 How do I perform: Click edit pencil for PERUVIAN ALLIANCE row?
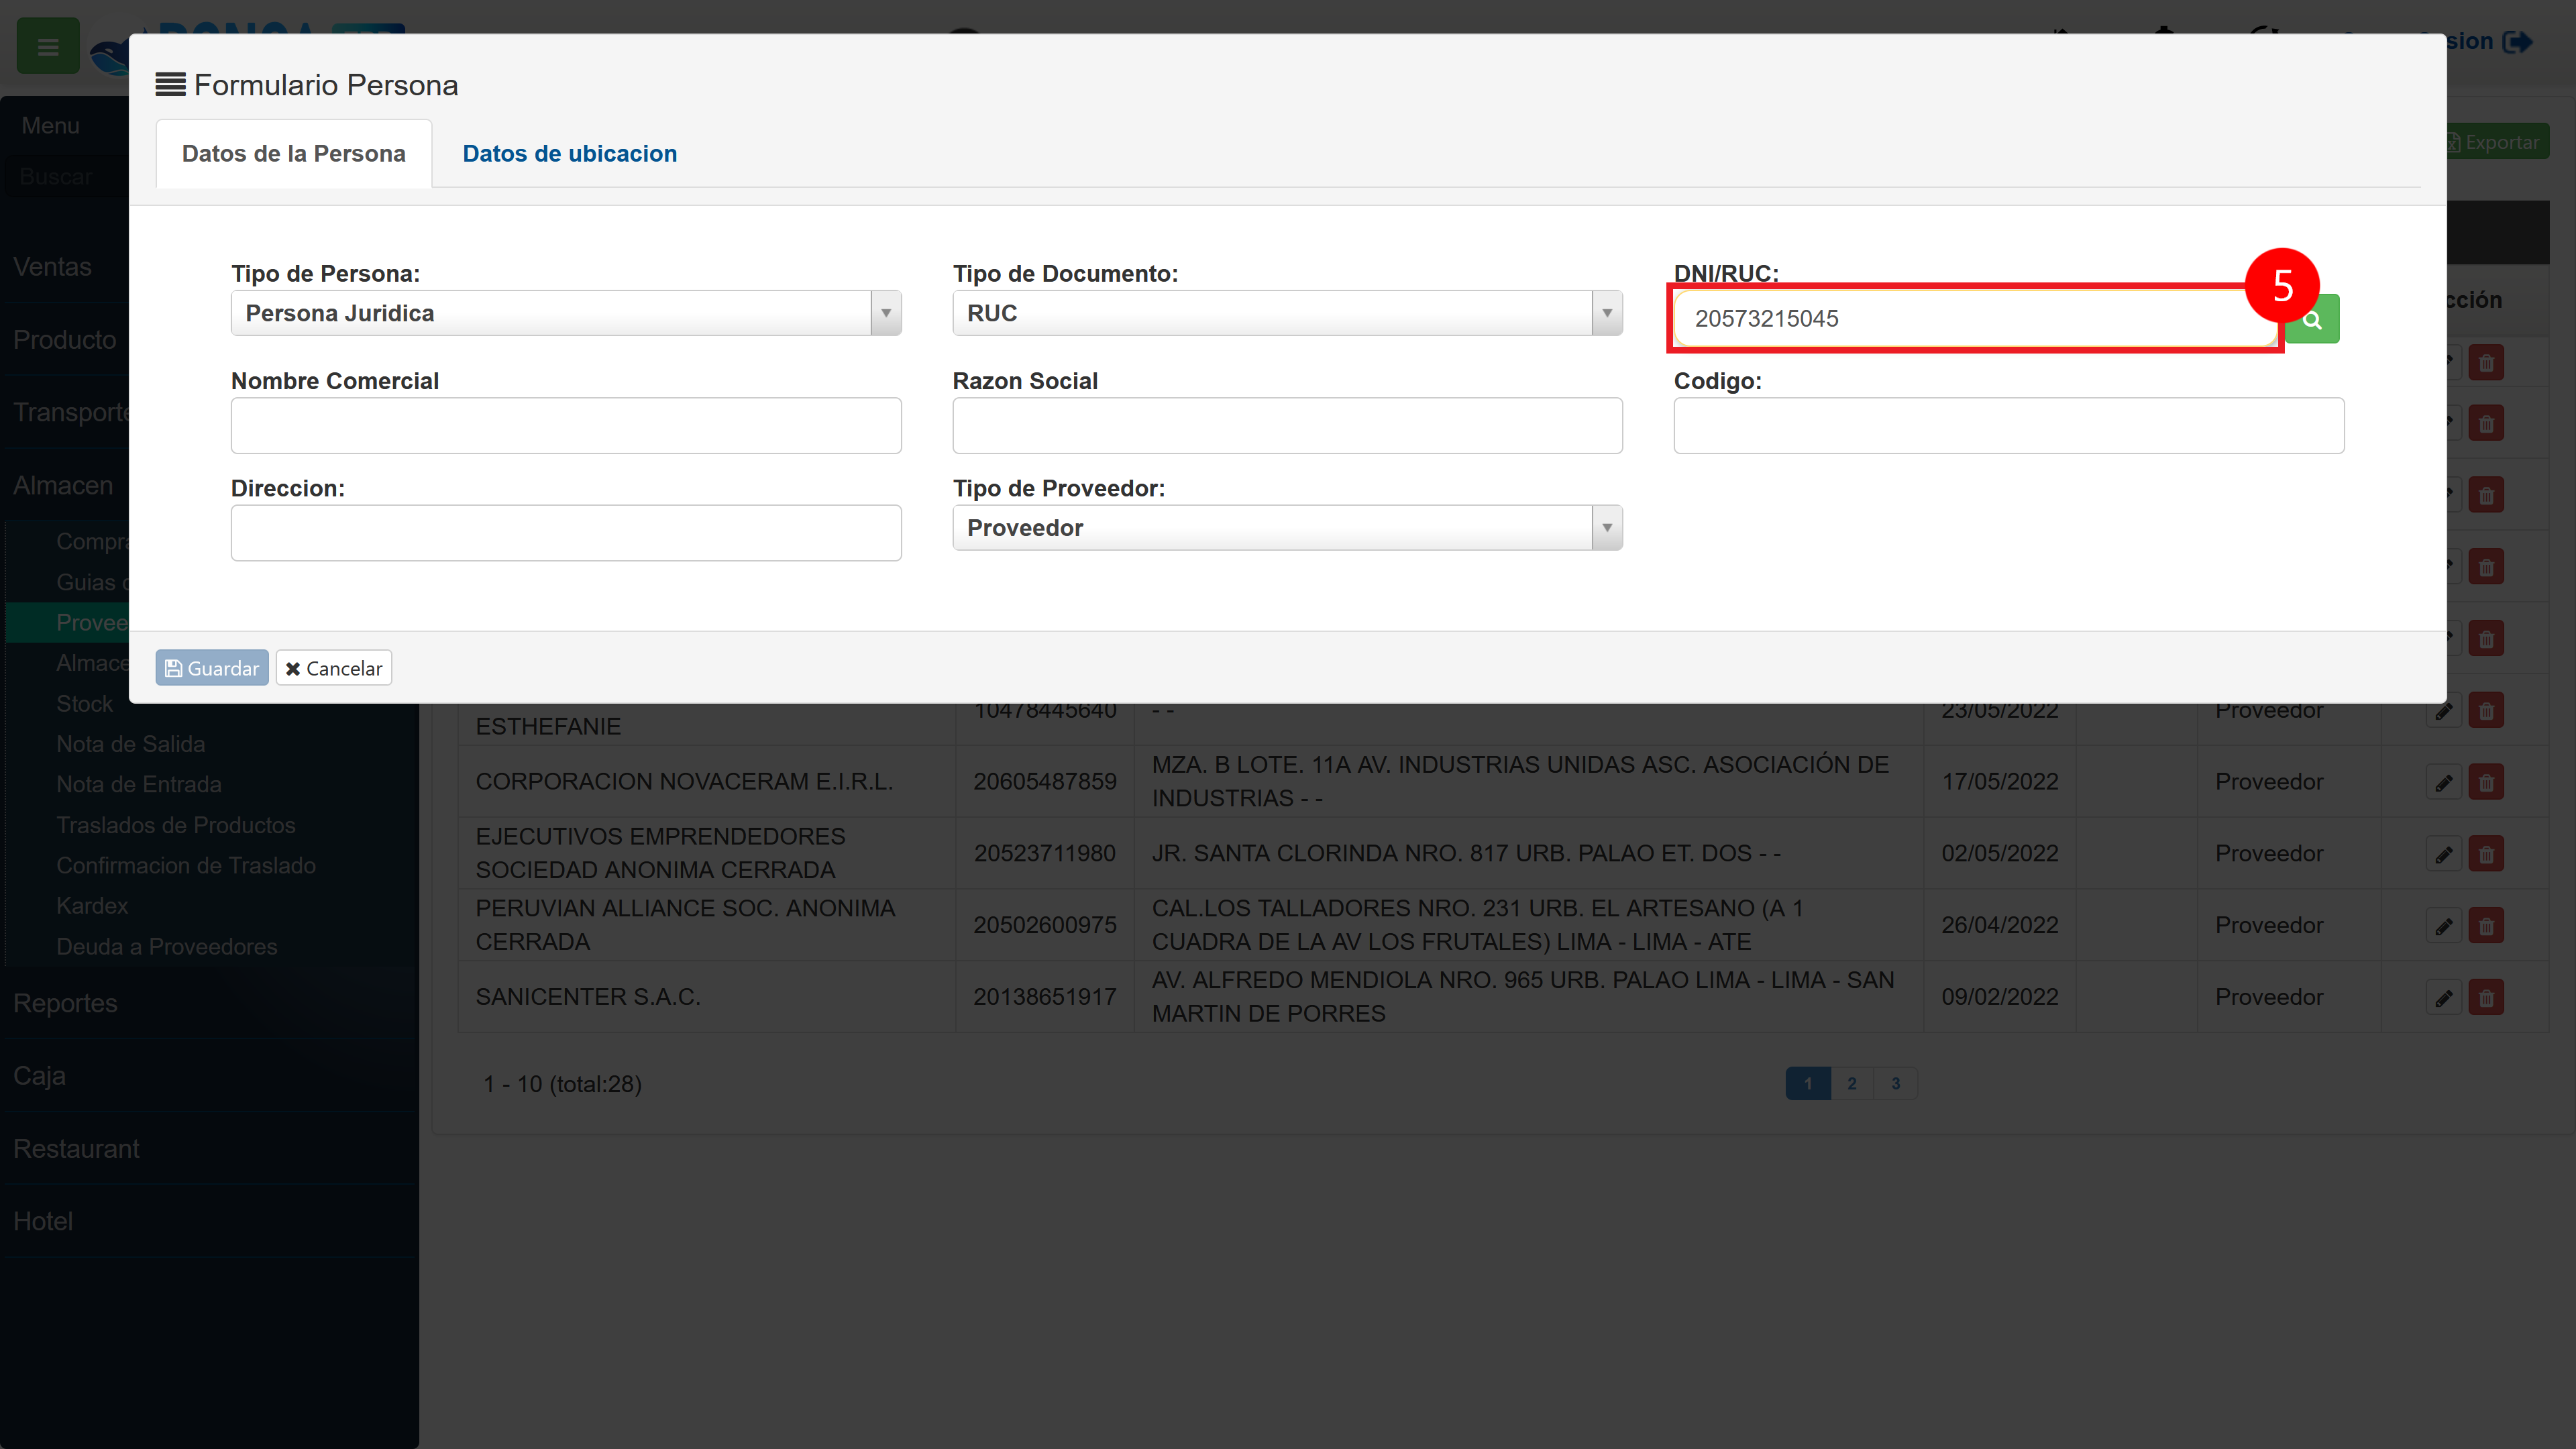pos(2443,926)
